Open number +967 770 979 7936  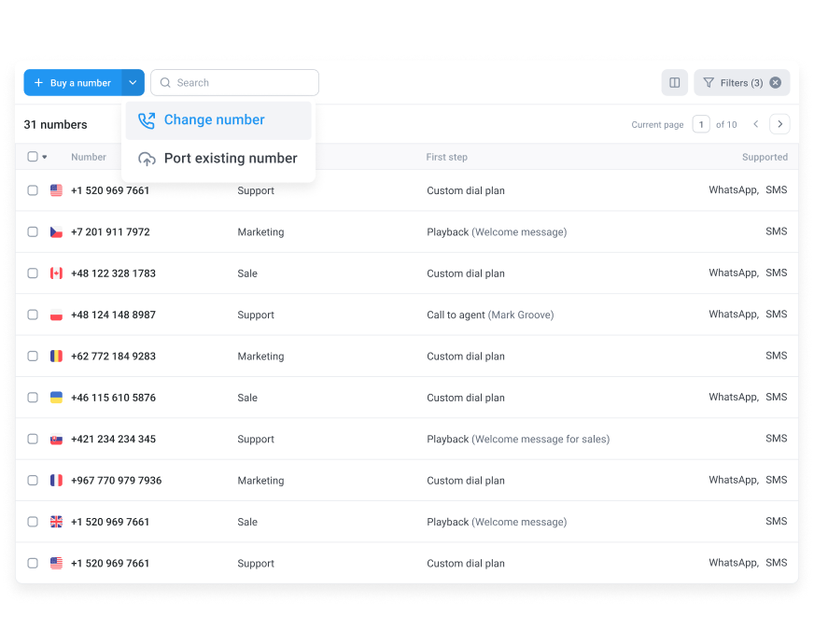point(116,481)
